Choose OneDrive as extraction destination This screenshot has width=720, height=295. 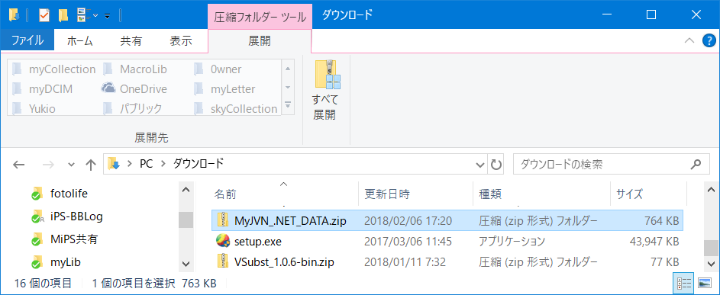tap(134, 89)
